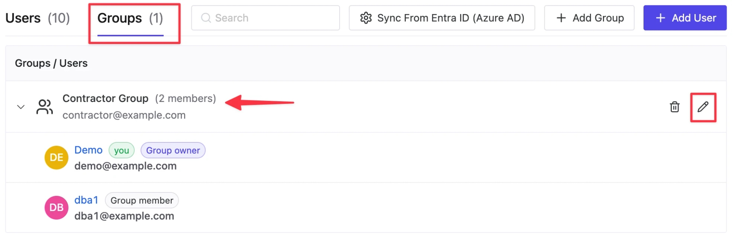Click the magnifier icon in search box
This screenshot has height=244, width=735.
pos(206,18)
